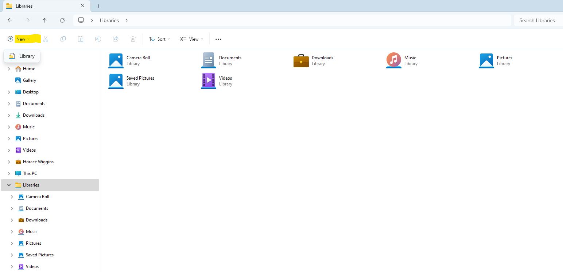Click the Cut scissors icon in toolbar

coord(46,39)
